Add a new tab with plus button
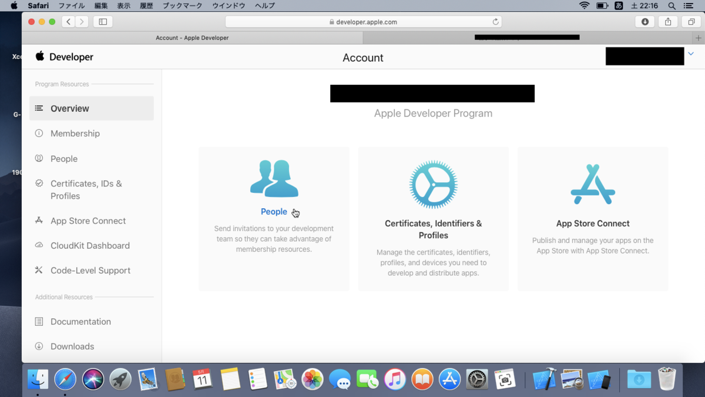The height and width of the screenshot is (397, 705). (698, 38)
